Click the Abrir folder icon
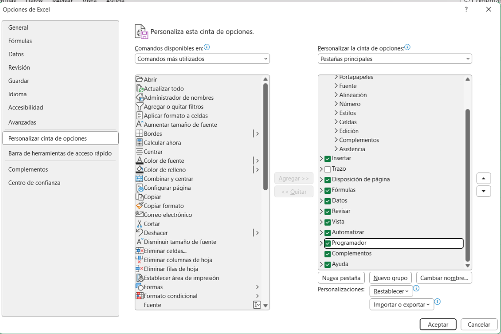 pyautogui.click(x=139, y=79)
